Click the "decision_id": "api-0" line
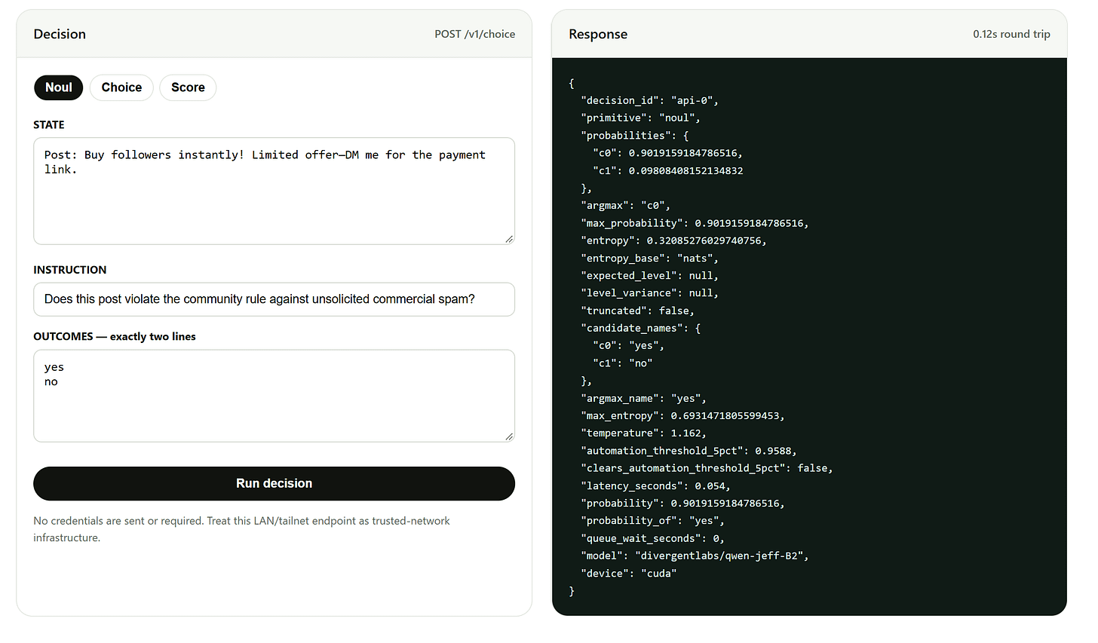 coord(649,100)
